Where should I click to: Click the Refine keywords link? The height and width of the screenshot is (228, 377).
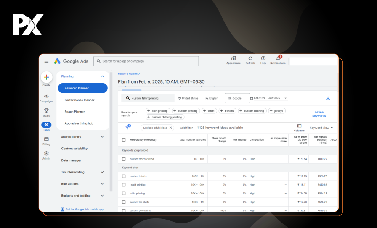[x=319, y=114]
